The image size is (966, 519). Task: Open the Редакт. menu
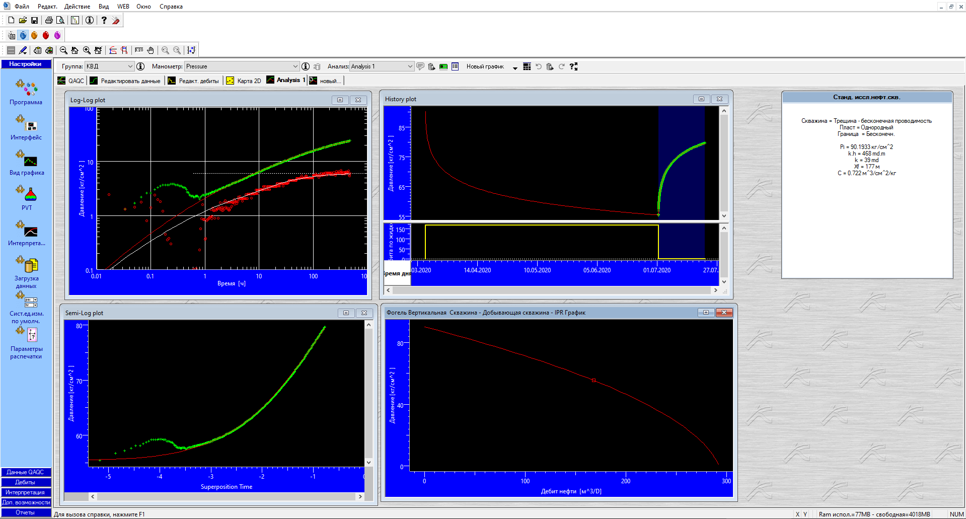coord(47,7)
